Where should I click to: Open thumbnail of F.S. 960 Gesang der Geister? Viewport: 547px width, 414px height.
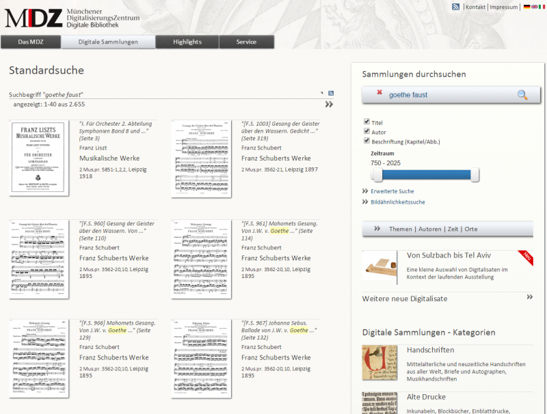point(39,259)
